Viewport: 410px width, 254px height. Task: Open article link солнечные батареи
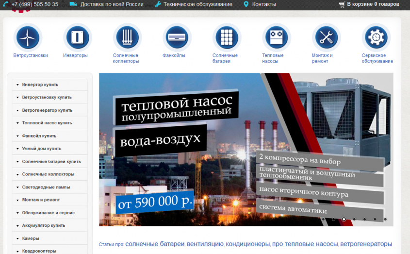tap(155, 244)
